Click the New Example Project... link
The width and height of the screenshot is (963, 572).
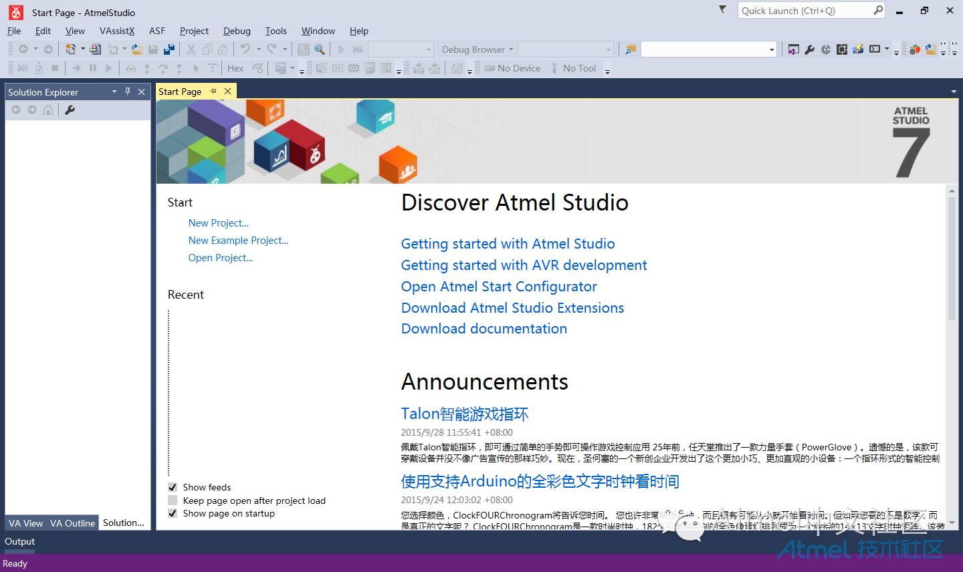238,241
